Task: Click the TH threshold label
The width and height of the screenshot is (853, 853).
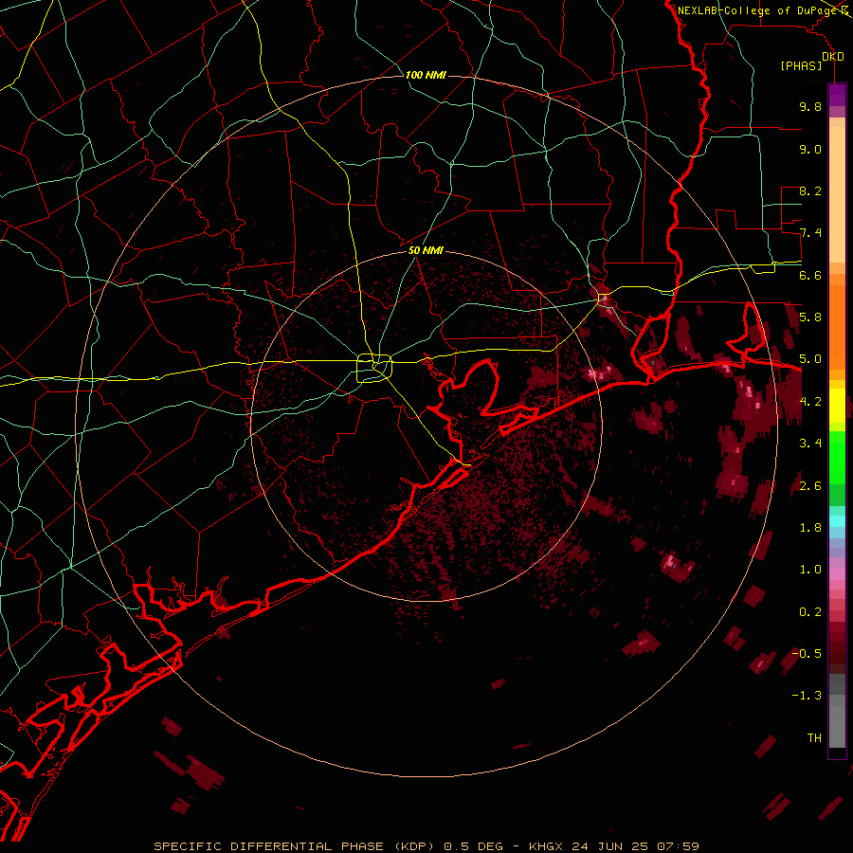Action: pyautogui.click(x=814, y=737)
